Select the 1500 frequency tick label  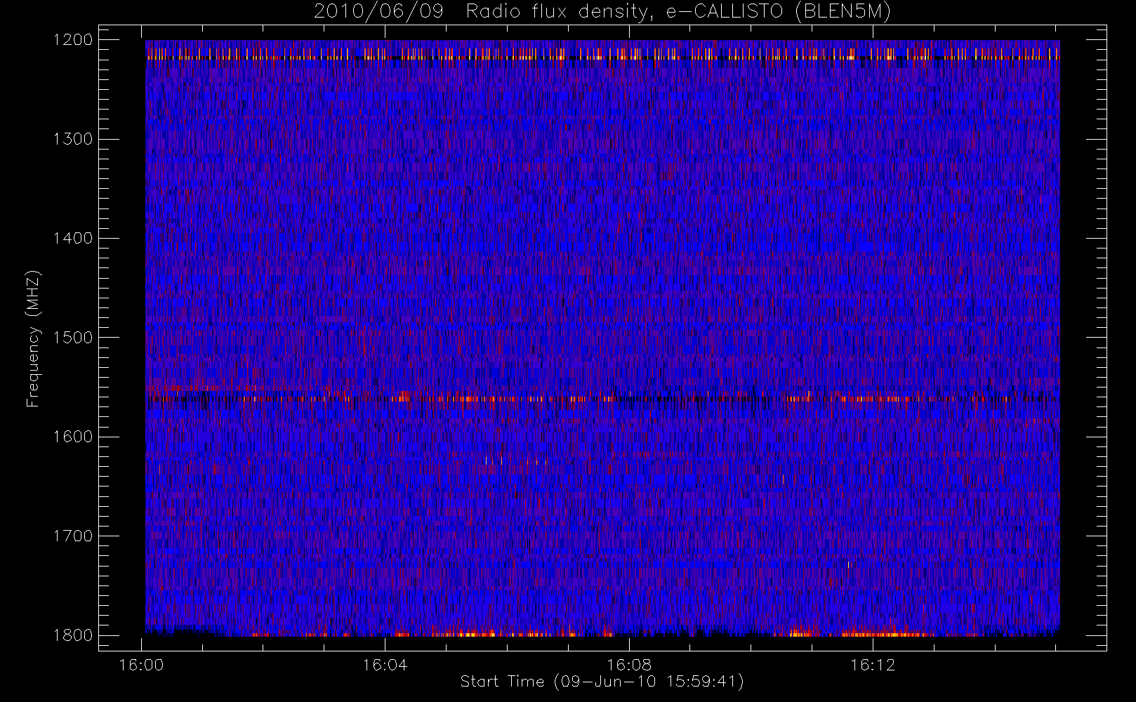pyautogui.click(x=73, y=337)
